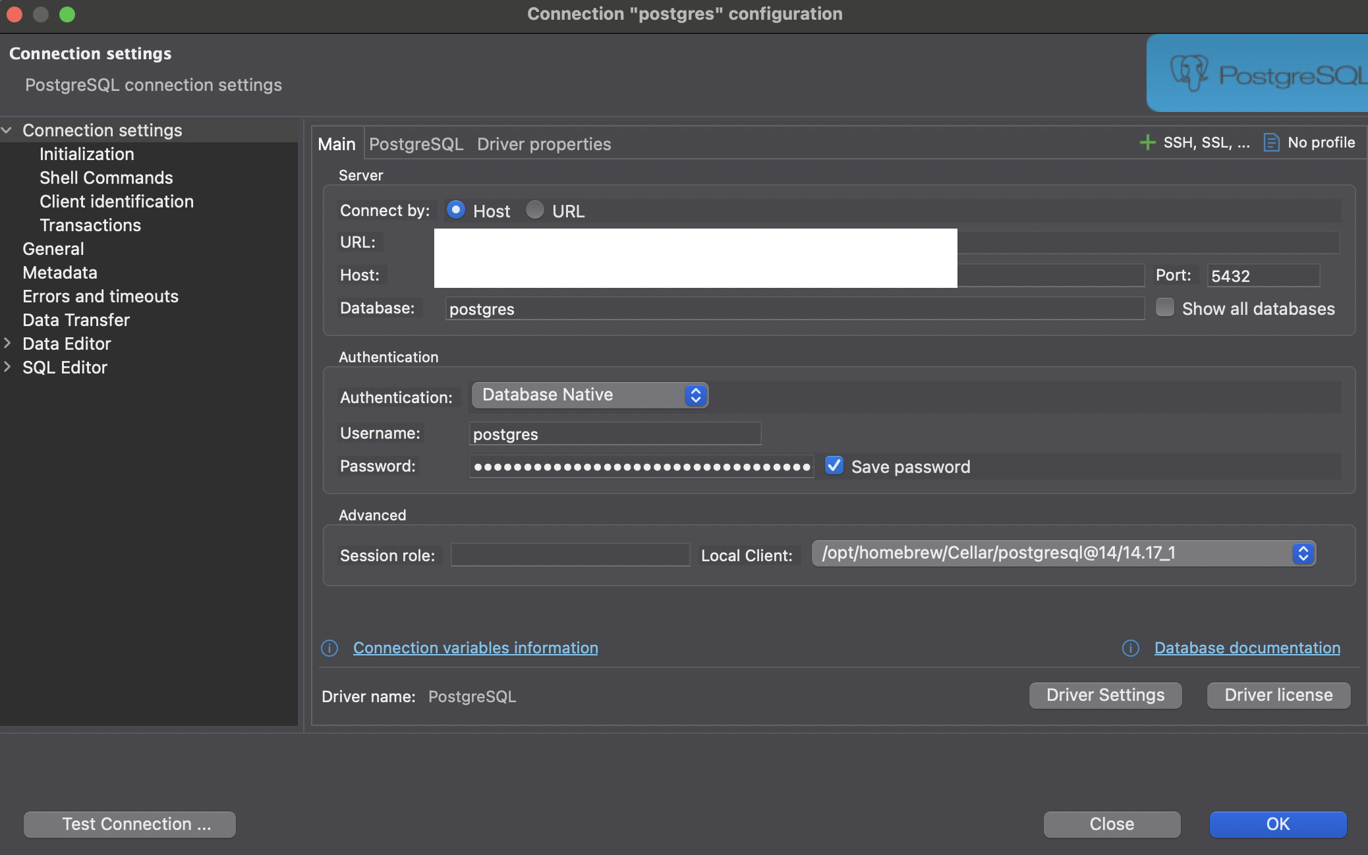Screen dimensions: 1368x855
Task: Click the Advanced section heading
Action: (372, 515)
